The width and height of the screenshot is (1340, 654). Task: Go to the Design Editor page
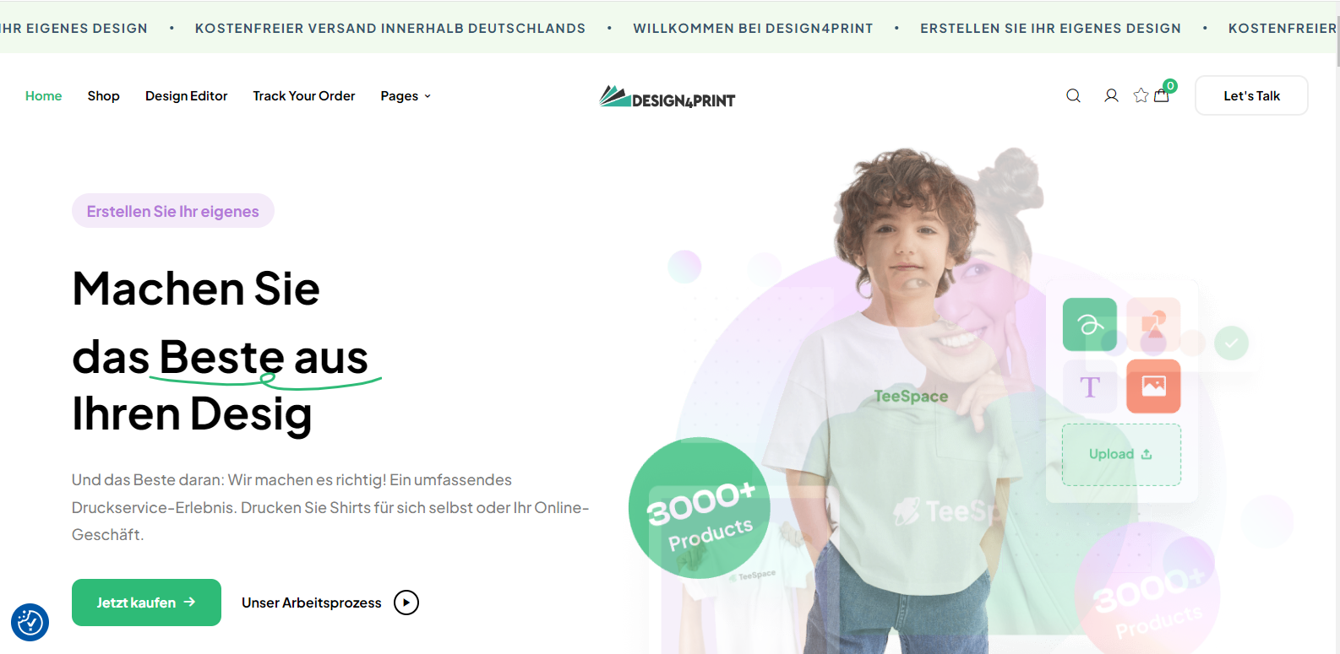pyautogui.click(x=186, y=96)
